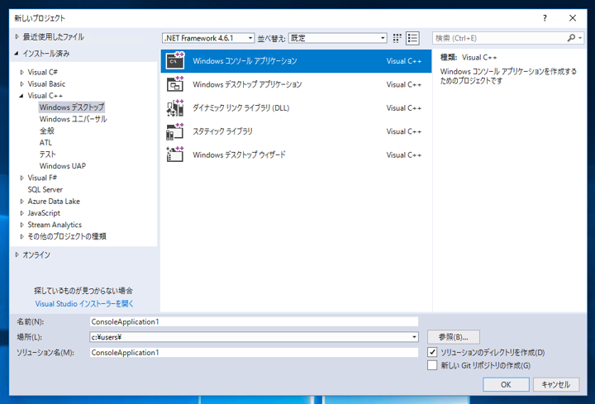Switch to medium icons list view
The width and height of the screenshot is (595, 404).
click(x=412, y=38)
